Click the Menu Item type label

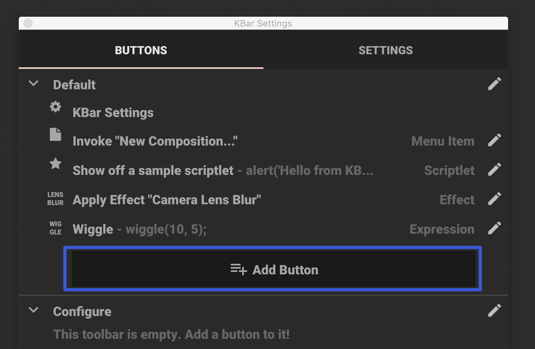coord(443,141)
